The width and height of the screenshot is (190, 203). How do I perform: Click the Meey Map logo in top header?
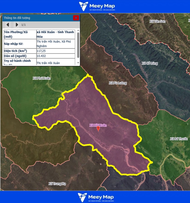[97, 6]
